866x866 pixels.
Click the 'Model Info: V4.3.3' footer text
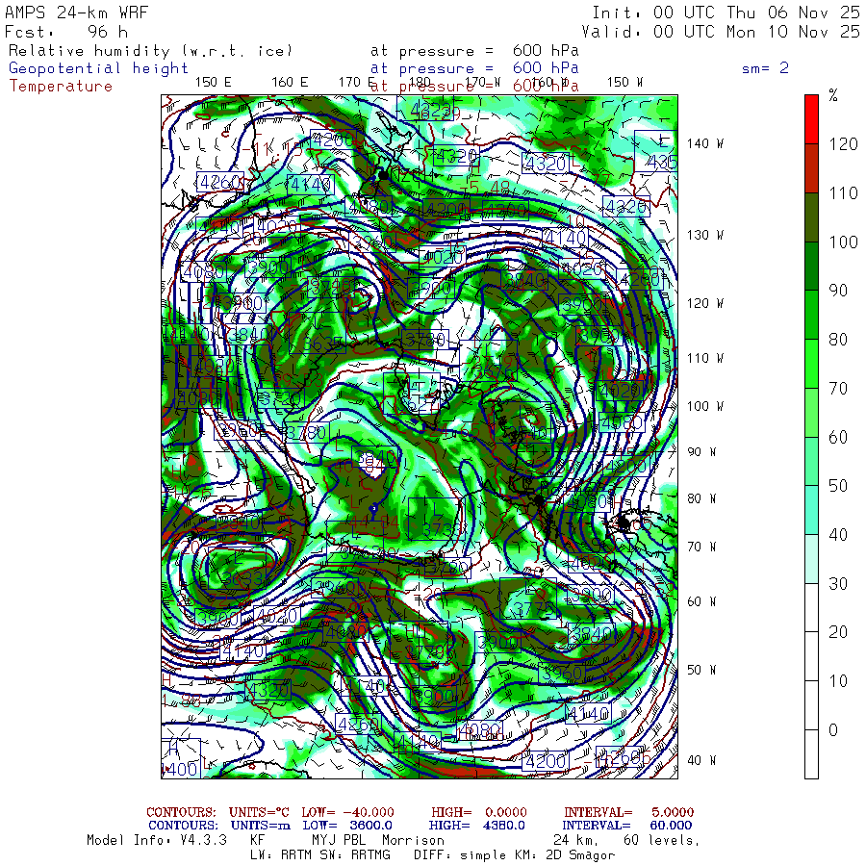[x=157, y=840]
